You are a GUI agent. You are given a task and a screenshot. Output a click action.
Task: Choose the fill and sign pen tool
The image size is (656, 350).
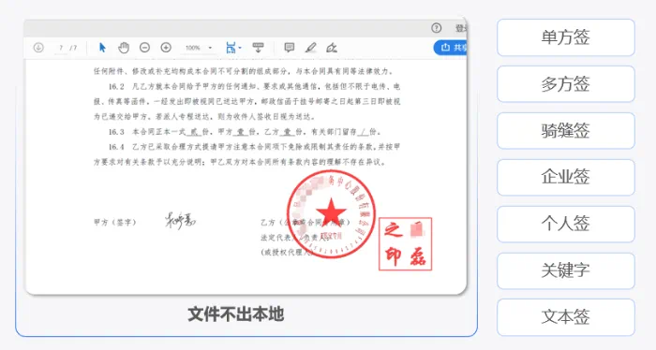pyautogui.click(x=332, y=48)
